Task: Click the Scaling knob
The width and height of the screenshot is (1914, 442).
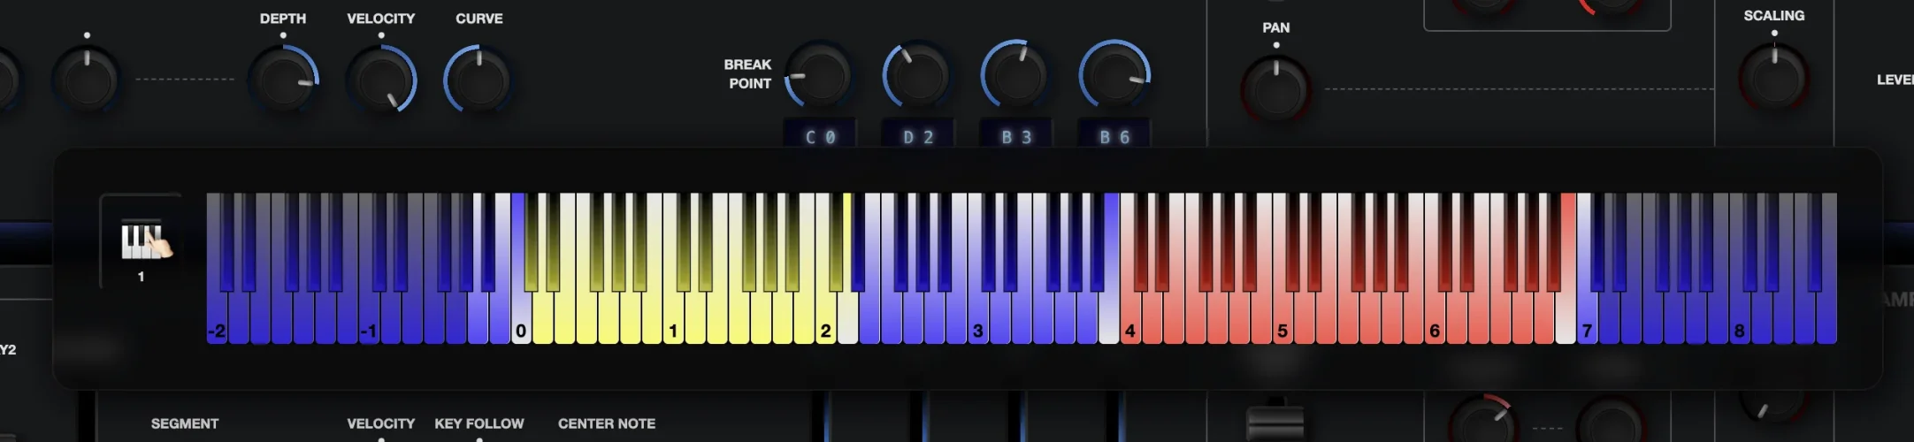Action: coord(1773,78)
